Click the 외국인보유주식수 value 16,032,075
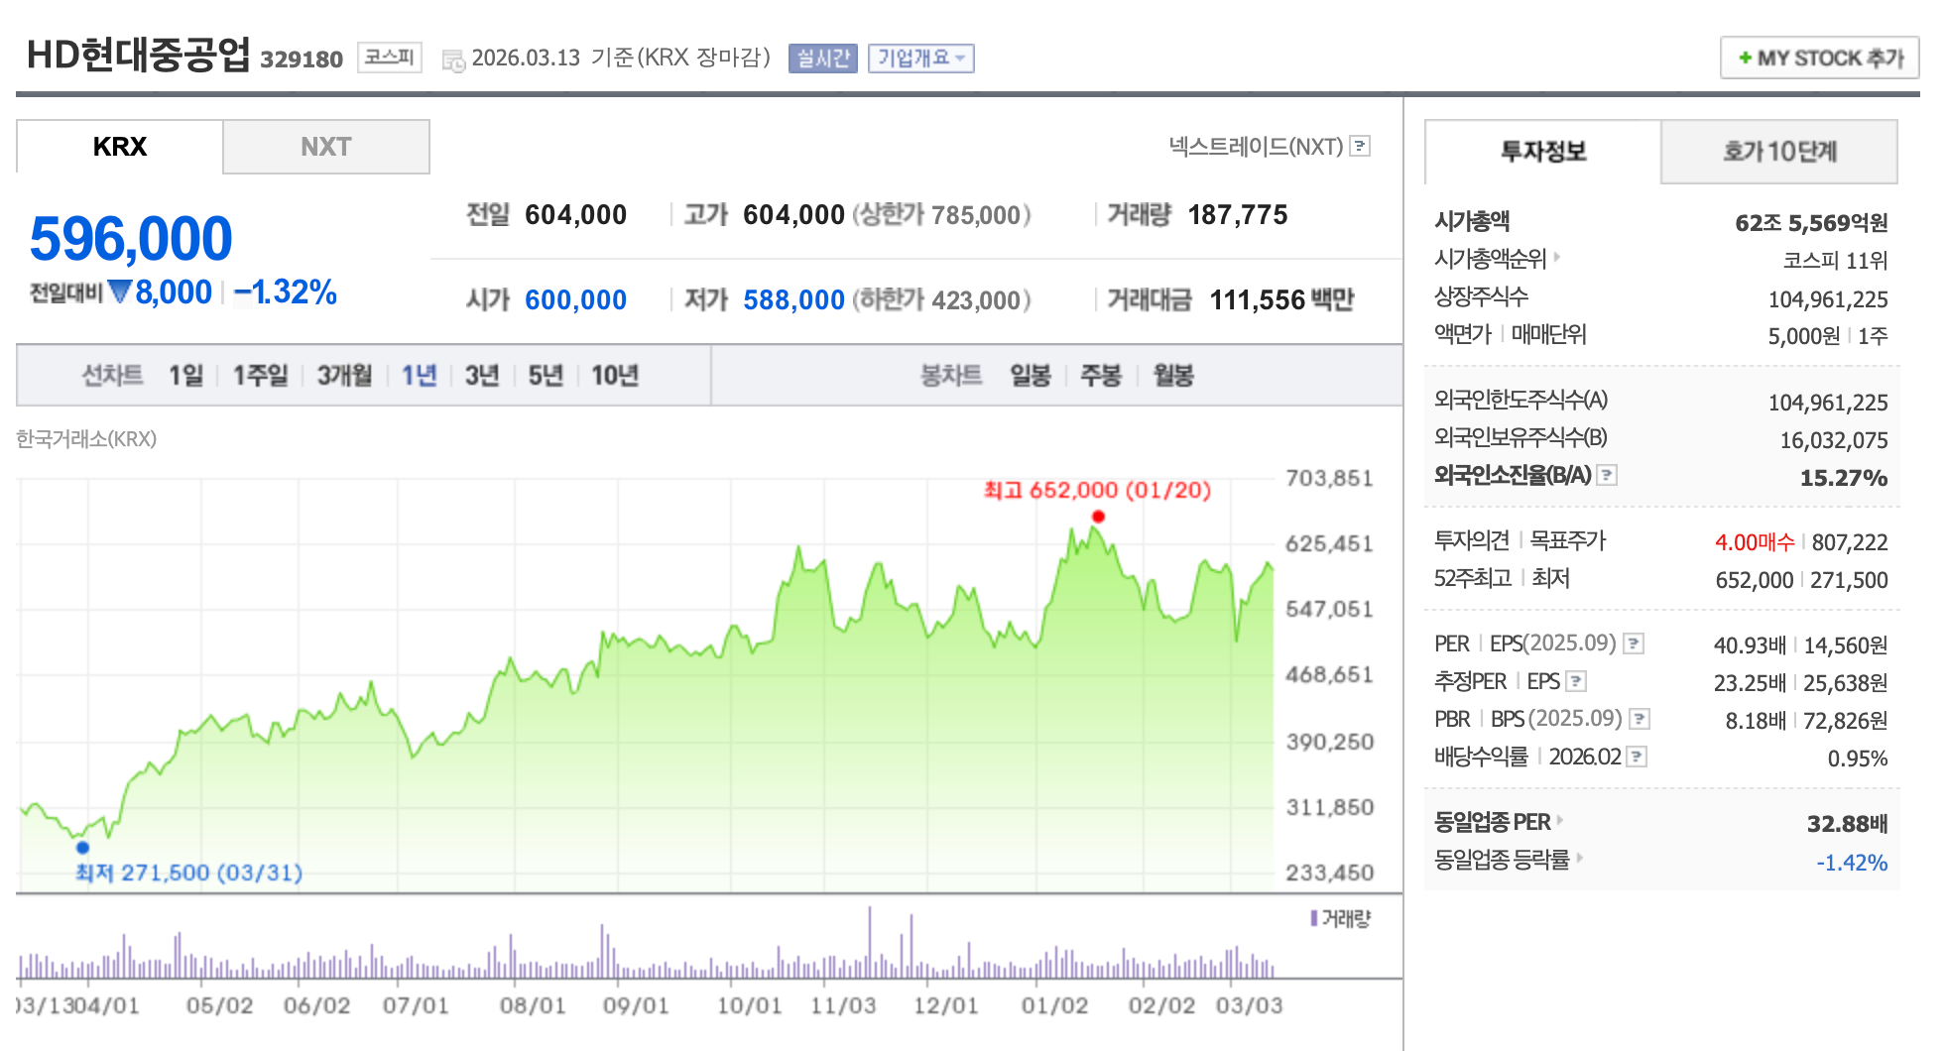1946x1051 pixels. click(1834, 440)
